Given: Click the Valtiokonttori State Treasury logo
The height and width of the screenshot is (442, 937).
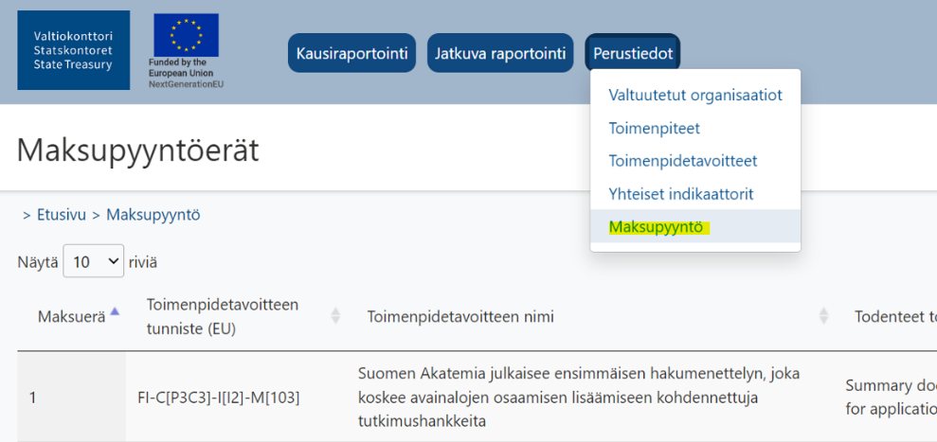Looking at the screenshot, I should pyautogui.click(x=73, y=50).
